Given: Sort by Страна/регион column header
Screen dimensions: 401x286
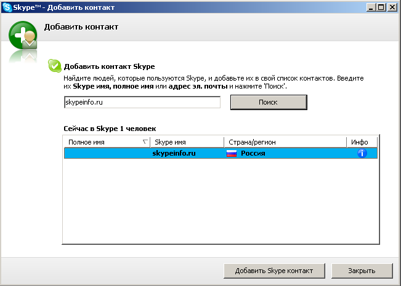Looking at the screenshot, I should coord(285,142).
